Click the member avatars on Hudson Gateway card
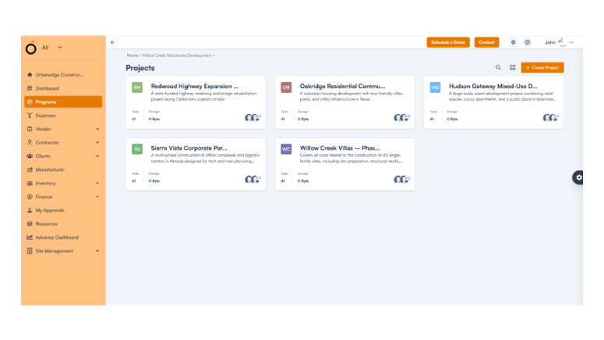The width and height of the screenshot is (604, 340). (550, 118)
